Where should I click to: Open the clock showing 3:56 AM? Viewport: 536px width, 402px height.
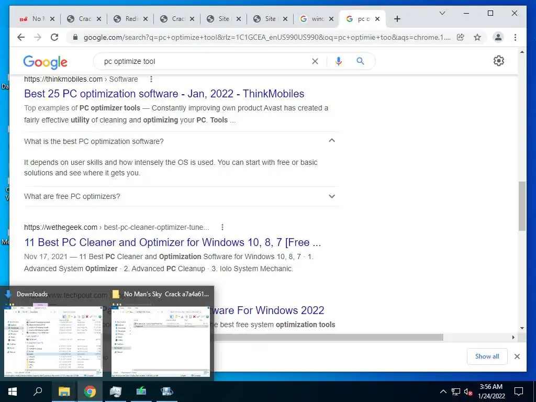coord(491,392)
